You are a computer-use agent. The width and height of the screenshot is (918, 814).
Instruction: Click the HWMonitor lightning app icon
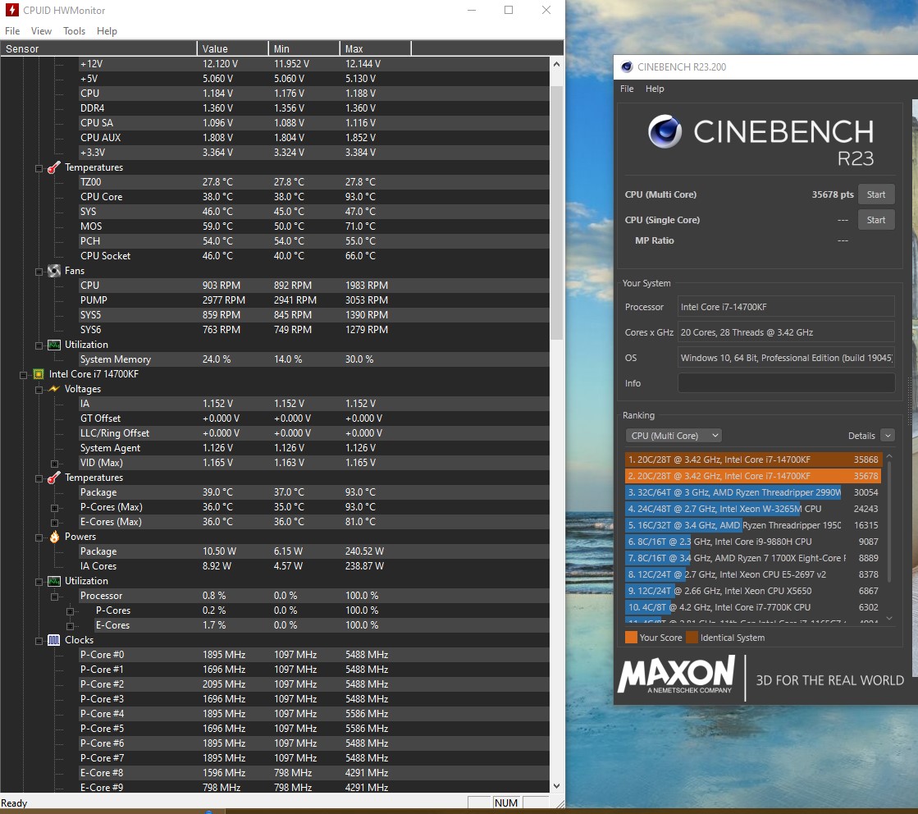click(11, 10)
